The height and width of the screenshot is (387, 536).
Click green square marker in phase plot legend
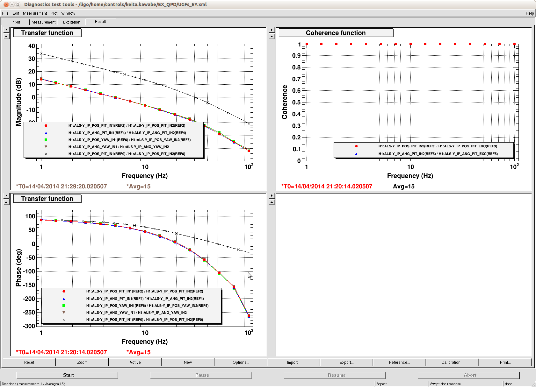click(x=64, y=306)
